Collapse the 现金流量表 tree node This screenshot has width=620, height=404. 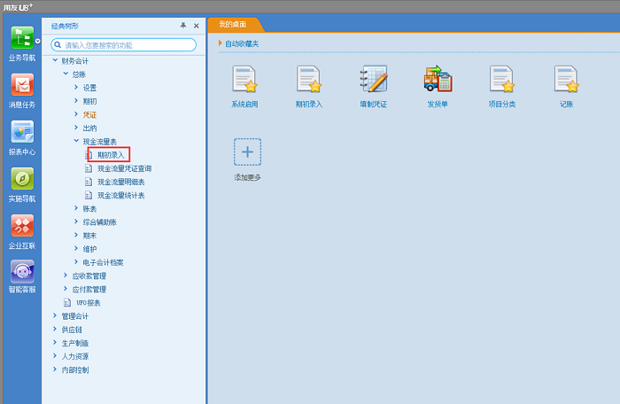(76, 141)
